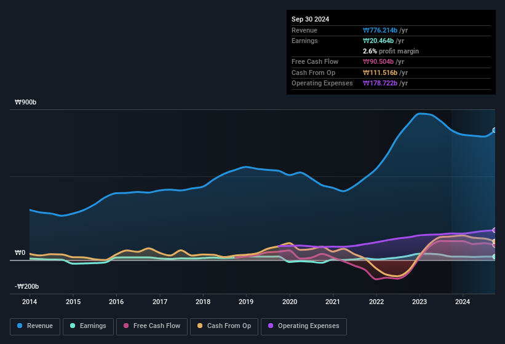Click the Cash From Op label in tooltip
Screen dimensions: 505x344
(313, 72)
